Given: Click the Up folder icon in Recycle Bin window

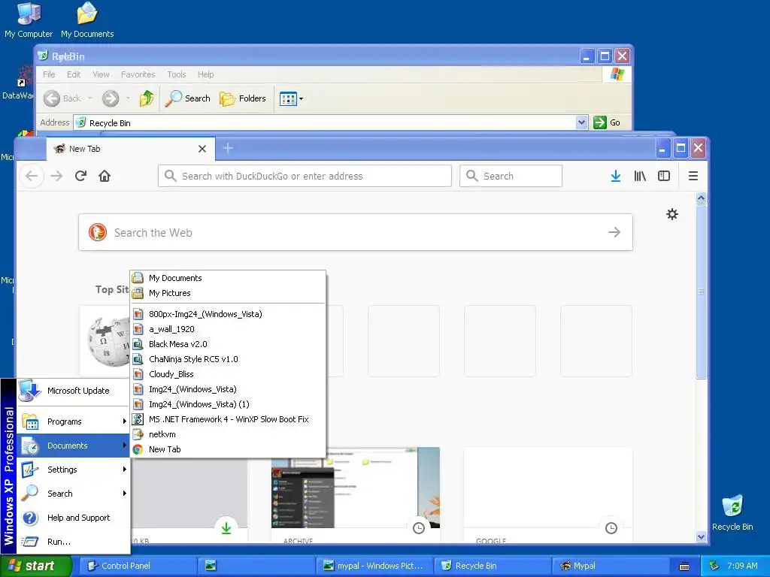Looking at the screenshot, I should [x=147, y=98].
